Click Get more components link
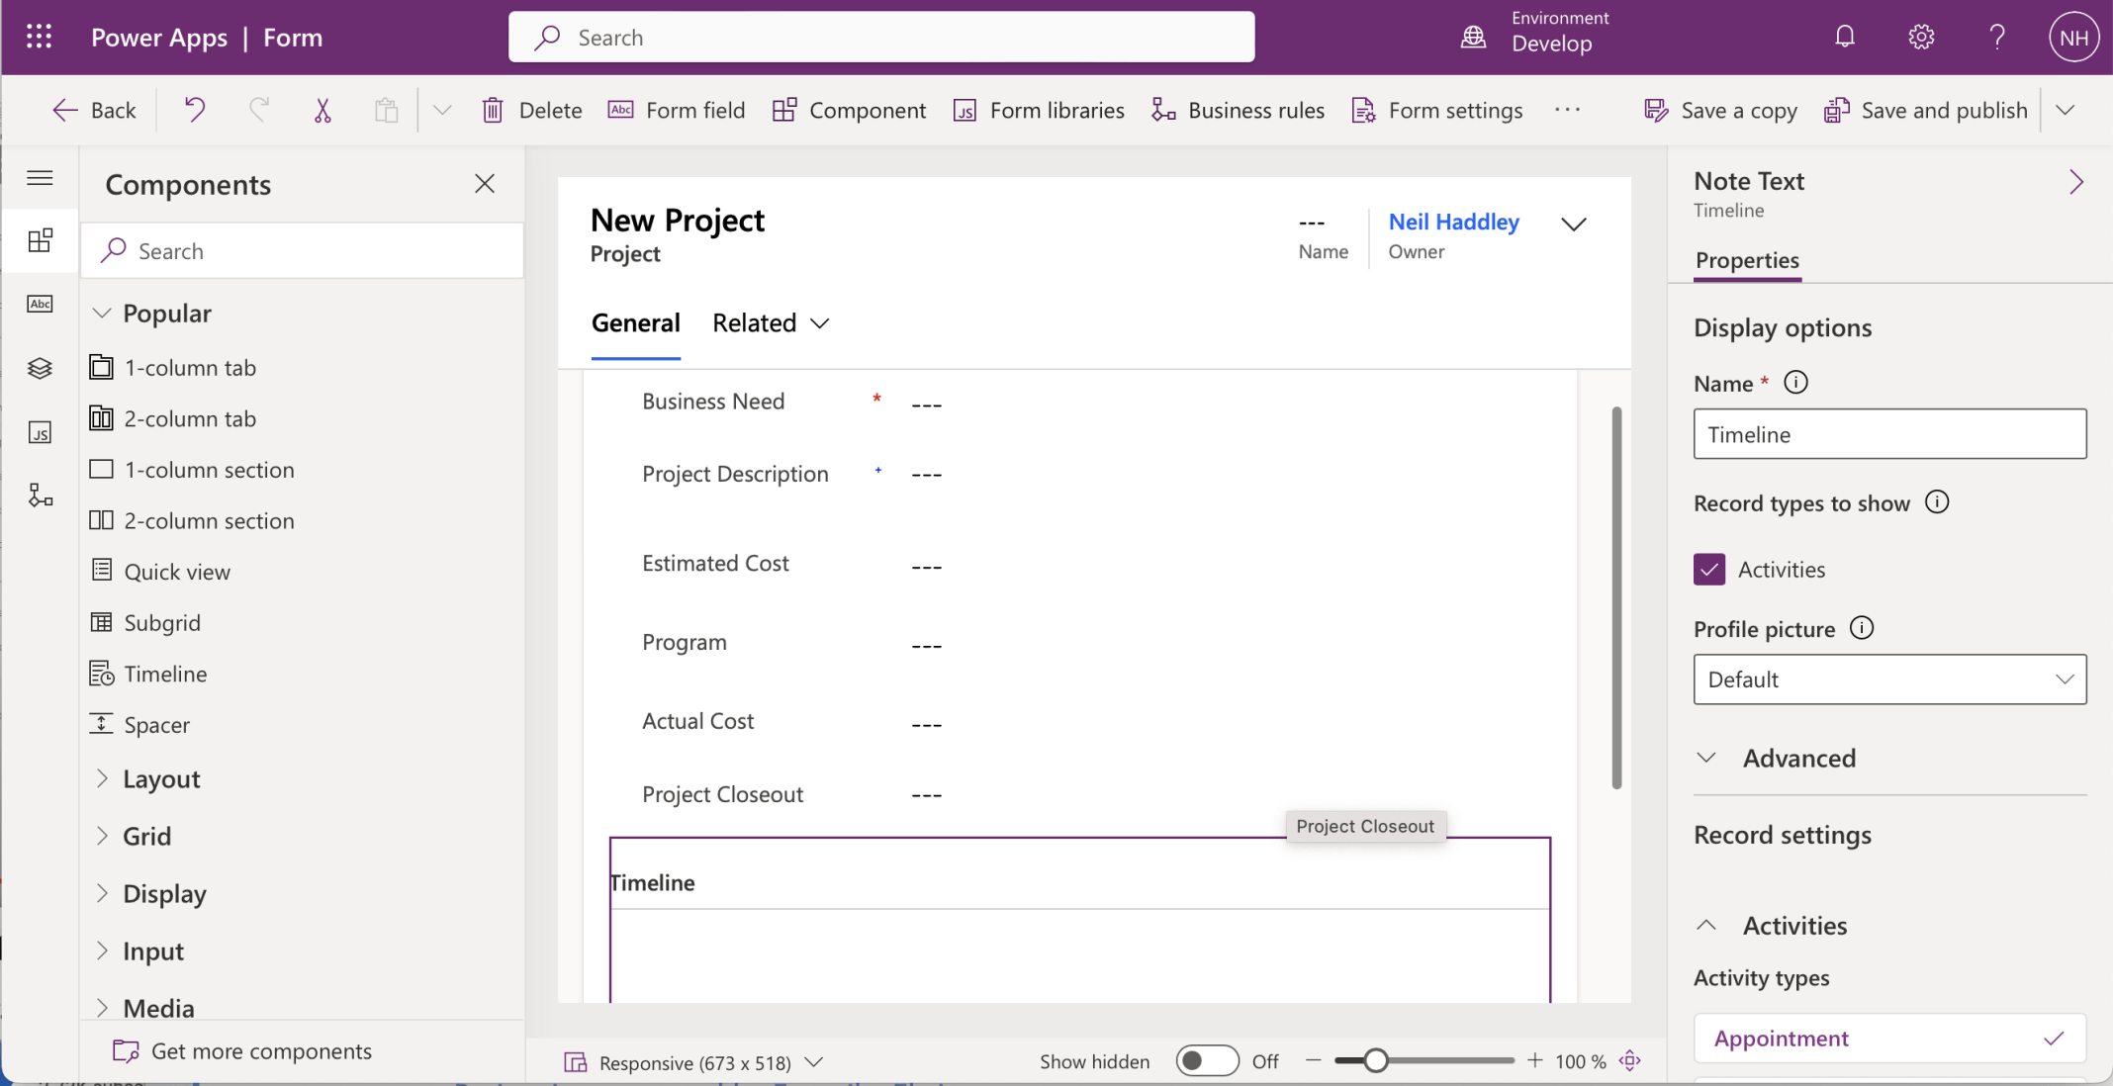 pos(261,1051)
